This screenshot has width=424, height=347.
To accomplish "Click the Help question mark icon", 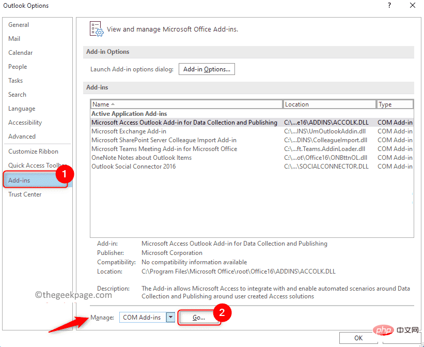I will pos(388,6).
